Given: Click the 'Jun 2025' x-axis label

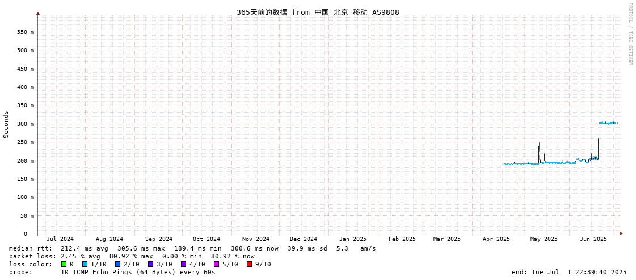Looking at the screenshot, I should (594, 239).
